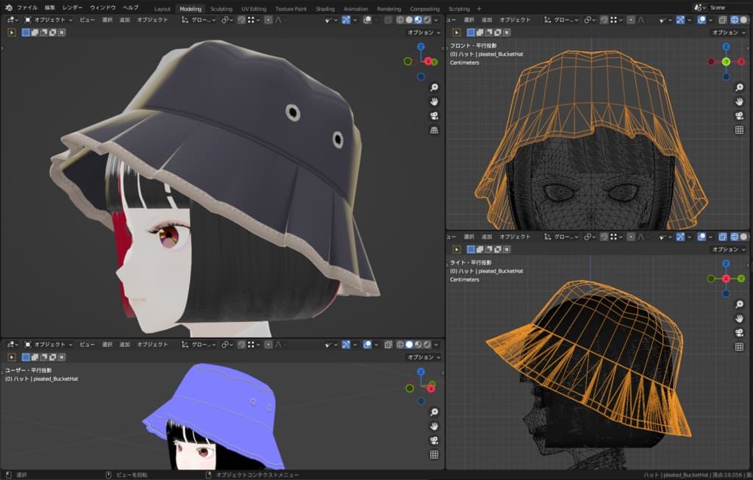Click the red X axis on the main viewport gizmo
This screenshot has height=480, width=753.
click(x=428, y=61)
